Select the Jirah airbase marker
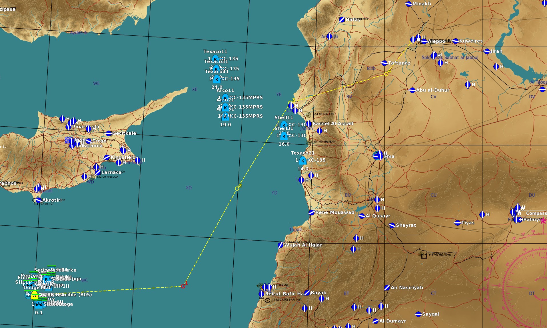The height and width of the screenshot is (328, 547). 487,51
